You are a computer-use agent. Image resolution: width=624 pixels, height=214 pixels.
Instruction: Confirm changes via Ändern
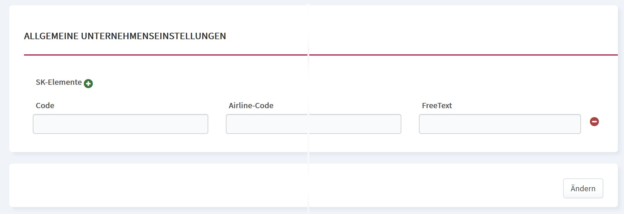pyautogui.click(x=583, y=188)
